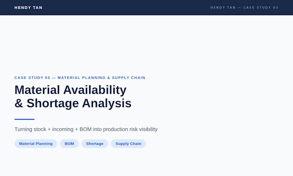Image resolution: width=293 pixels, height=176 pixels.
Task: Click the 'CASE STUDY 03 — MATERIAL PLANNING & SUPPLY CHAIN' eyebrow text
Action: (80, 77)
